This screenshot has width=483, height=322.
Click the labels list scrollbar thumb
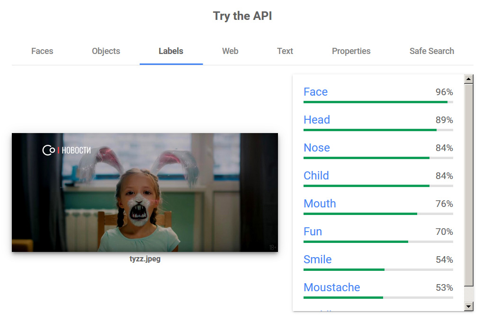pyautogui.click(x=468, y=185)
